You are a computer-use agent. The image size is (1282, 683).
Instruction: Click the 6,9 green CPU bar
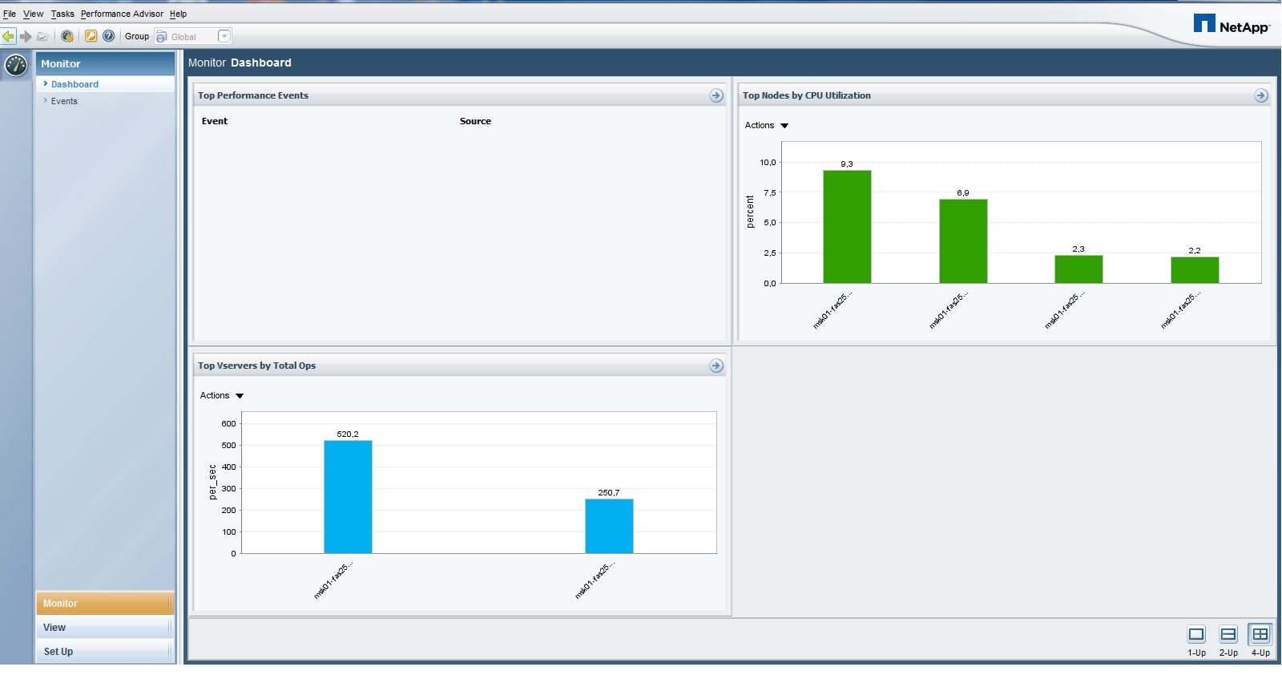[x=963, y=241]
